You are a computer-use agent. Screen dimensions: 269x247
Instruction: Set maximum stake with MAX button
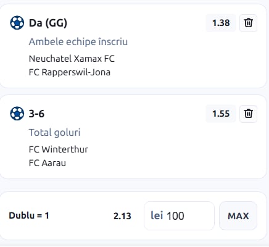(238, 216)
